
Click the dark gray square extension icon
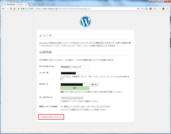point(146,9)
